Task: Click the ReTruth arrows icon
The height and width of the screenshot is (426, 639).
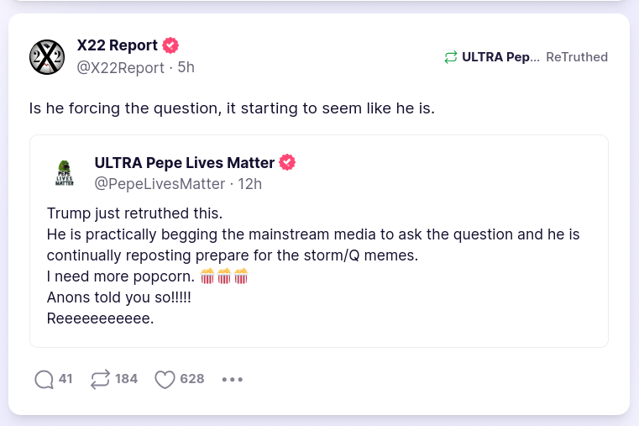Action: coord(100,379)
